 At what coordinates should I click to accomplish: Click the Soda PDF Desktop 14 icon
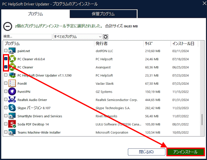click(x=12, y=124)
